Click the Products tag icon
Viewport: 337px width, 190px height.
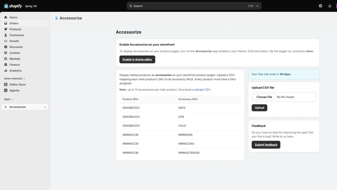[6, 29]
